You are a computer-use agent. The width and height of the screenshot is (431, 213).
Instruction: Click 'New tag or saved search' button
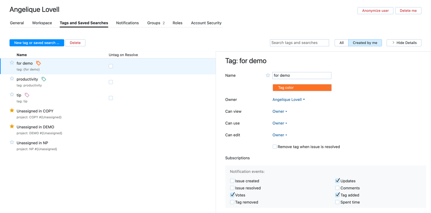pos(37,43)
